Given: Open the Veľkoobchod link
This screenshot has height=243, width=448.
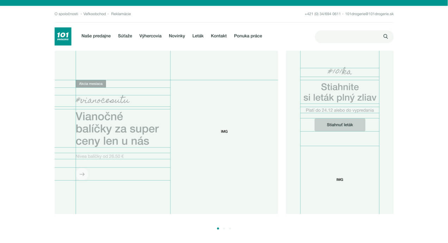Looking at the screenshot, I should point(94,14).
